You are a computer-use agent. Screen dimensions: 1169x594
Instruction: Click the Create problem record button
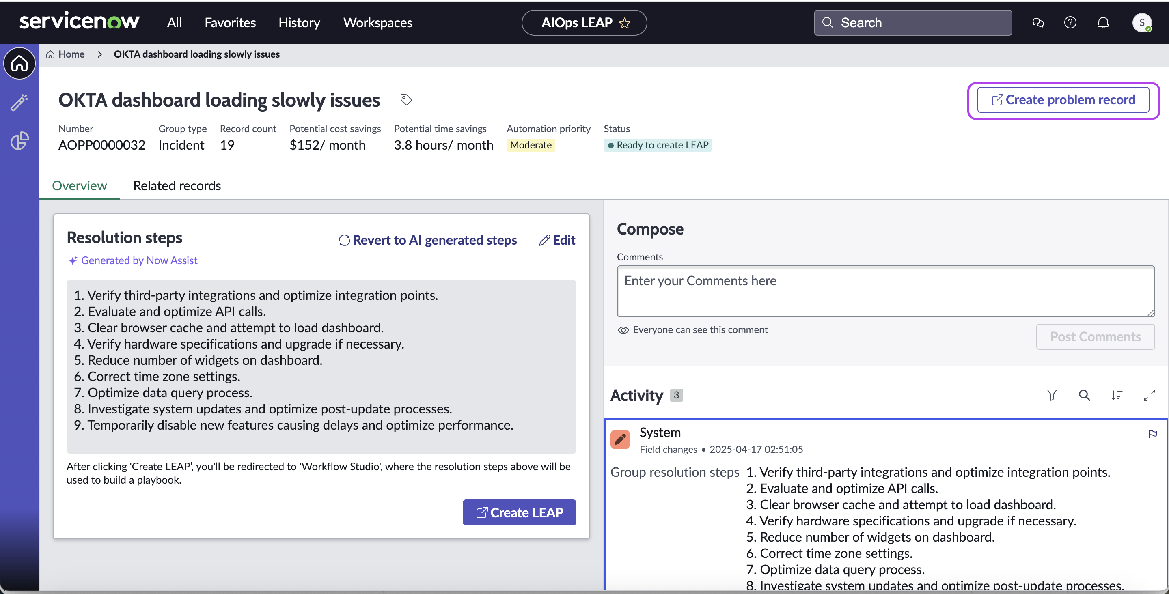coord(1063,100)
